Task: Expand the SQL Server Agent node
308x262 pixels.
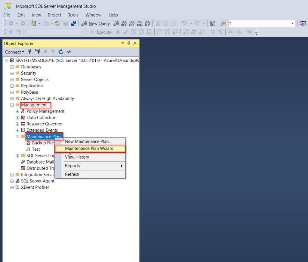Action: [x=12, y=181]
